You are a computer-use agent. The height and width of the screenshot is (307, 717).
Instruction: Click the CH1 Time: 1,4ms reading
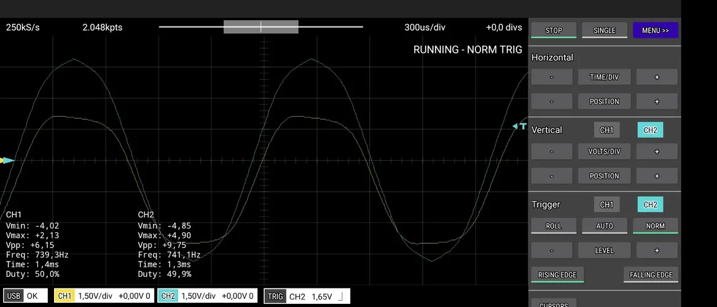33,265
